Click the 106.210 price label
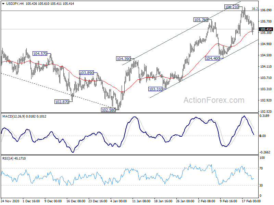 [232, 7]
